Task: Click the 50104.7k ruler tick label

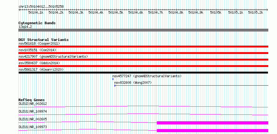Action: (x=156, y=12)
